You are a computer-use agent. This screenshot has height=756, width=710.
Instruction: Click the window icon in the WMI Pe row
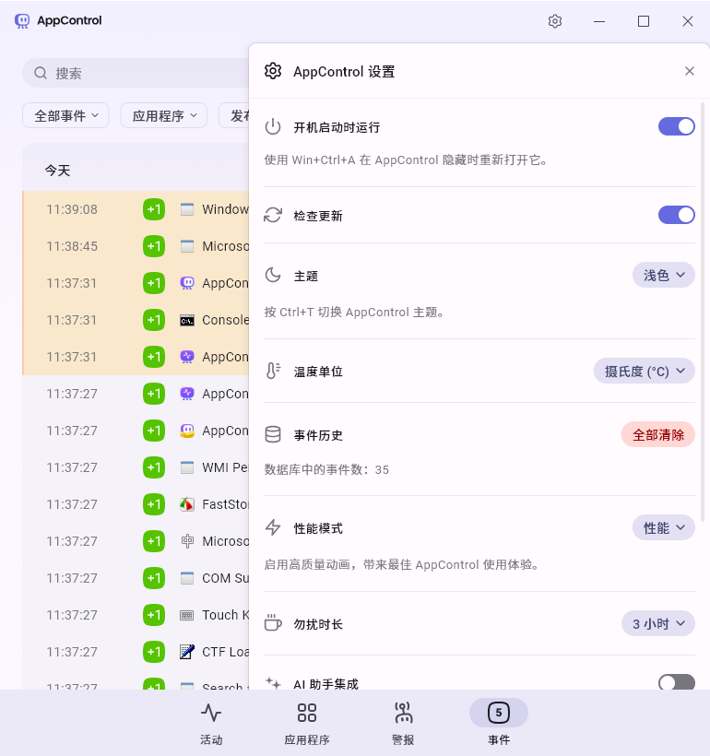click(x=187, y=467)
